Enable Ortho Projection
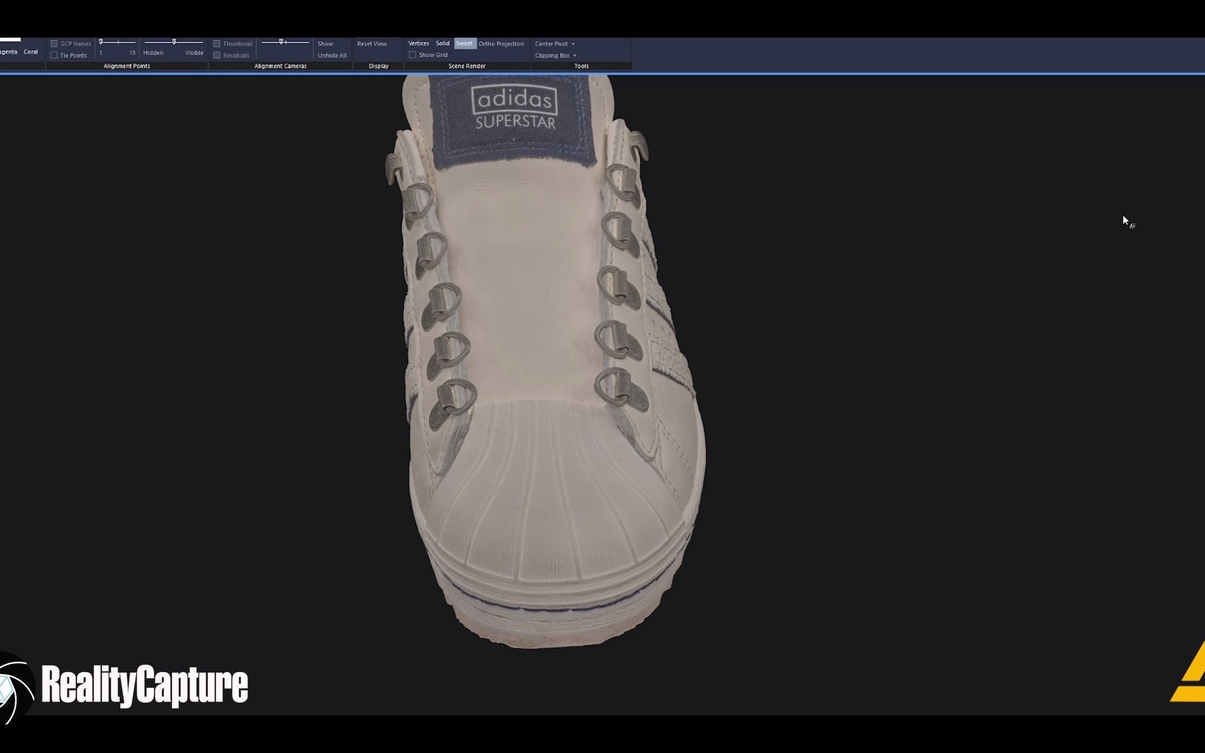 [501, 43]
